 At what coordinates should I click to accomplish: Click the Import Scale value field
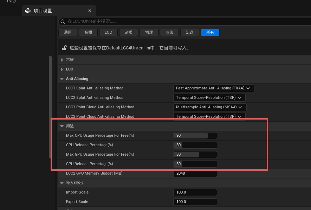point(195,192)
